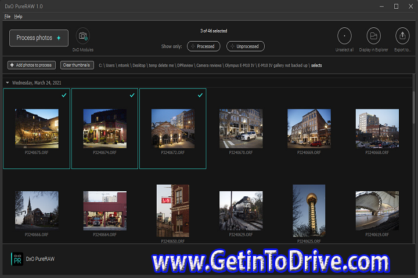Click the Unselect all circle icon

pos(344,36)
